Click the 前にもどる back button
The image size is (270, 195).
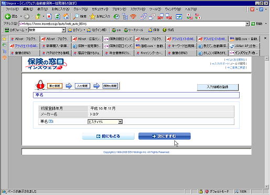point(108,136)
